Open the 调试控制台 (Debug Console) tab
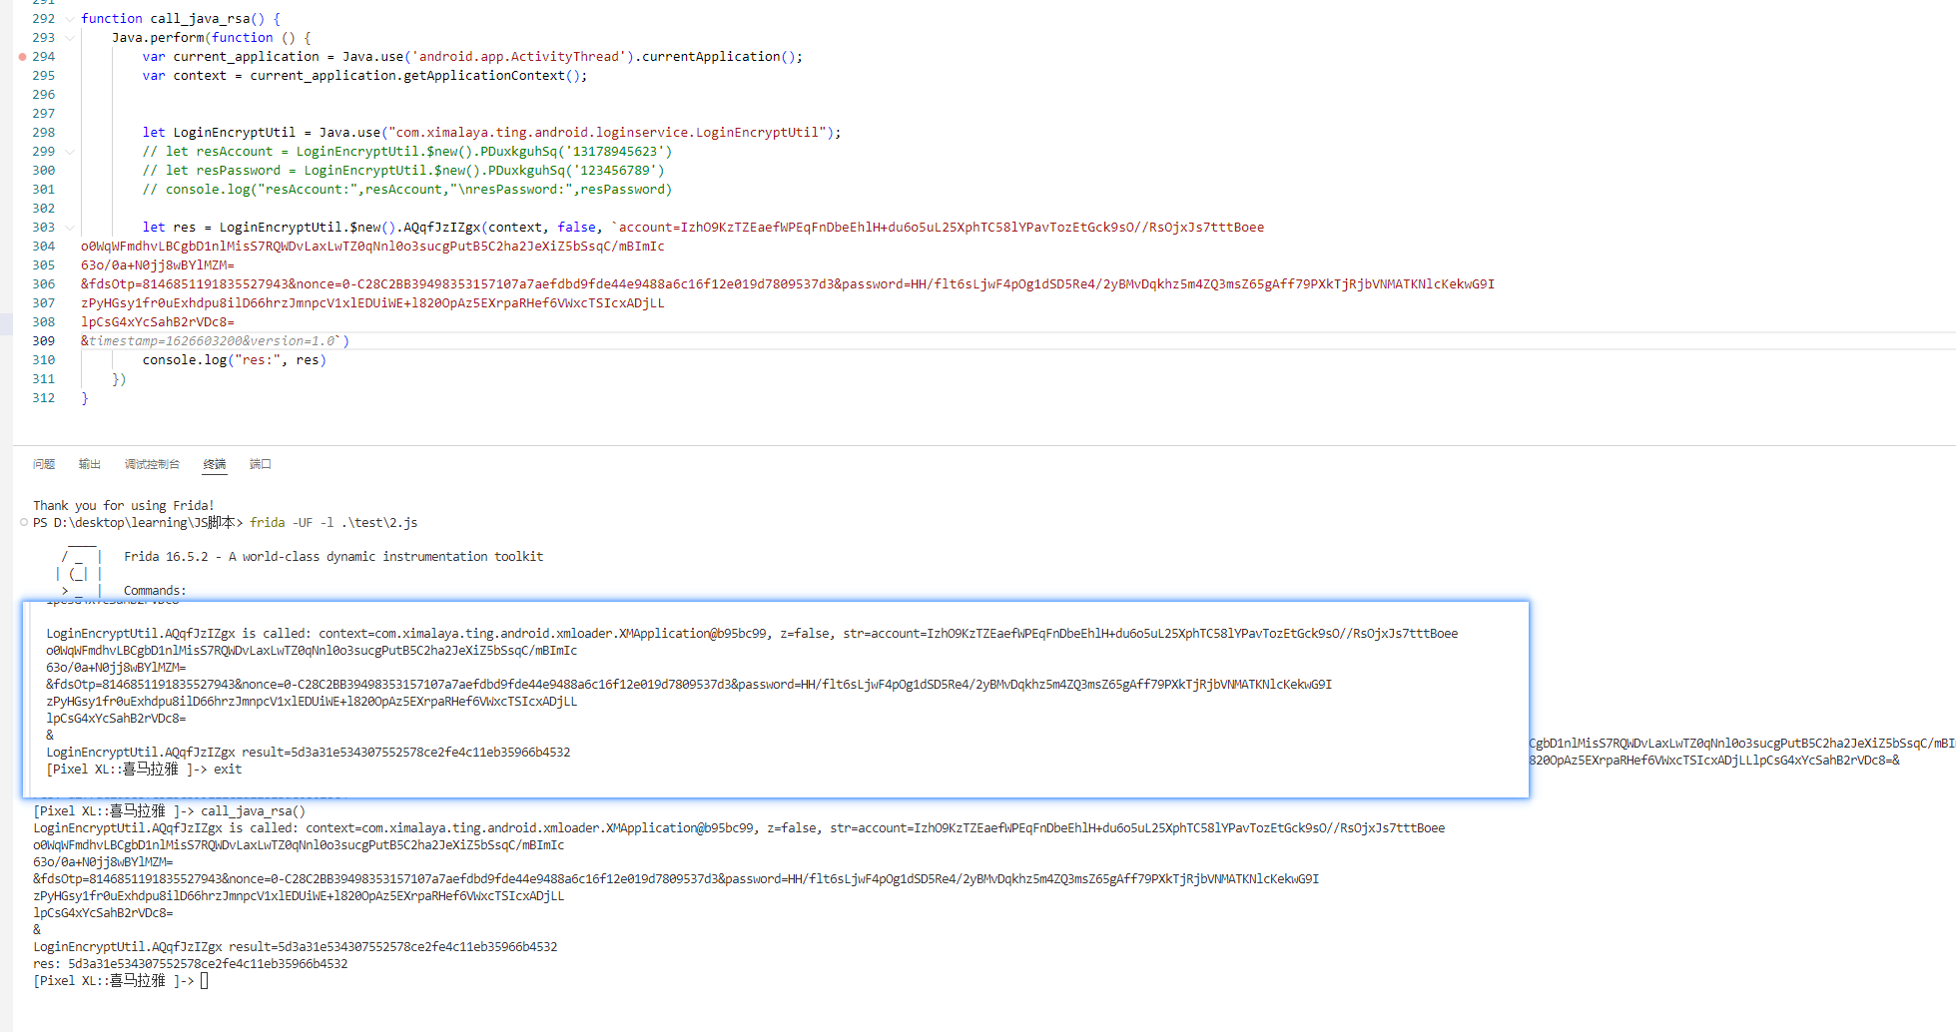1956x1032 pixels. (152, 464)
